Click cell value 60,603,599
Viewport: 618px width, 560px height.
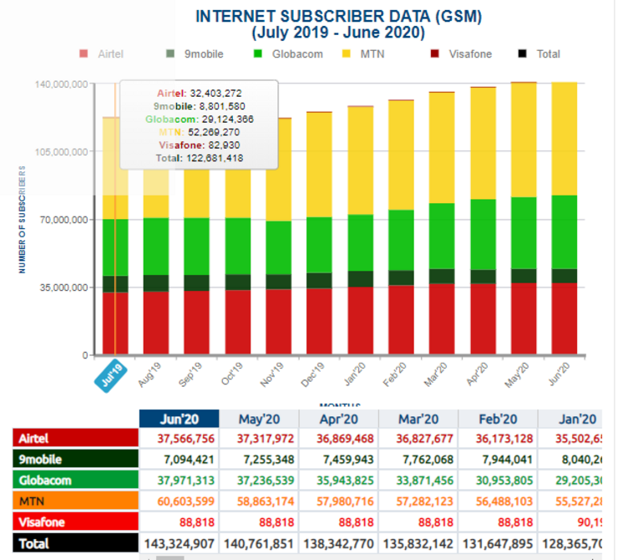(x=185, y=501)
